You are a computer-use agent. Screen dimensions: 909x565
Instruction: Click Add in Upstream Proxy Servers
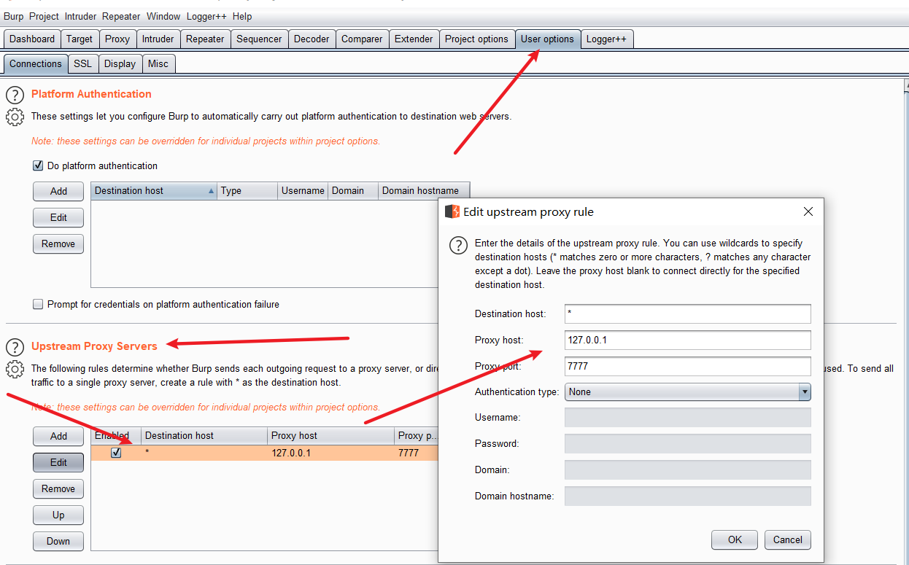58,436
